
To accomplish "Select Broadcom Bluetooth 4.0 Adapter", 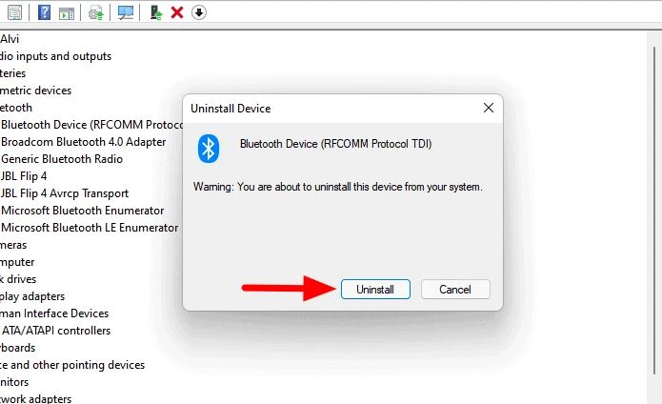I will click(84, 142).
